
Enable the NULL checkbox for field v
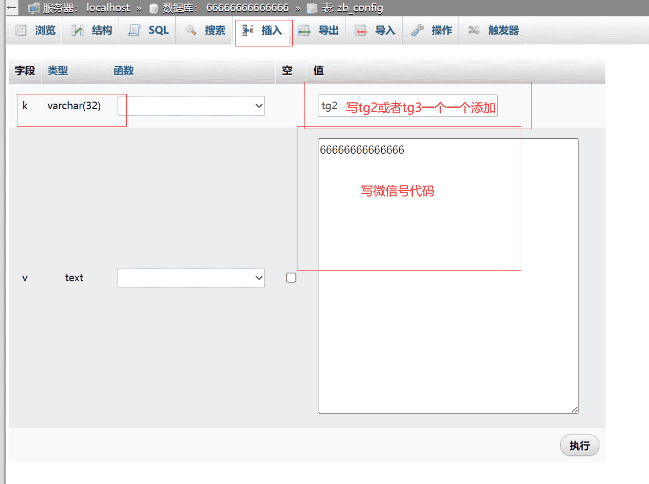point(291,278)
